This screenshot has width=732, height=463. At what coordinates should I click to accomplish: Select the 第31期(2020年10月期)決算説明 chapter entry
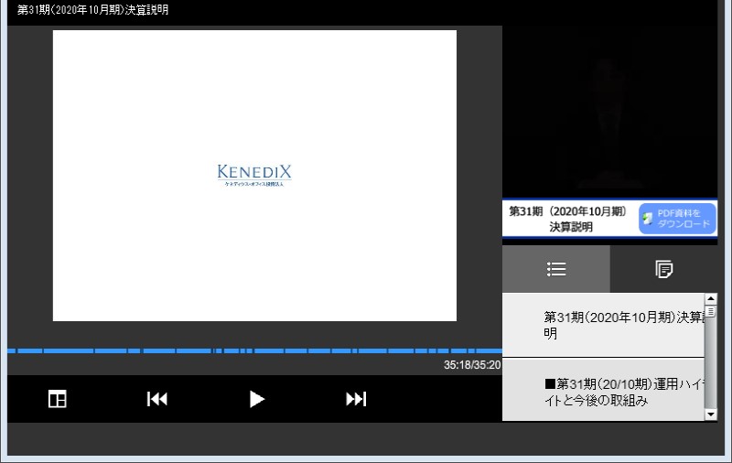tap(603, 326)
